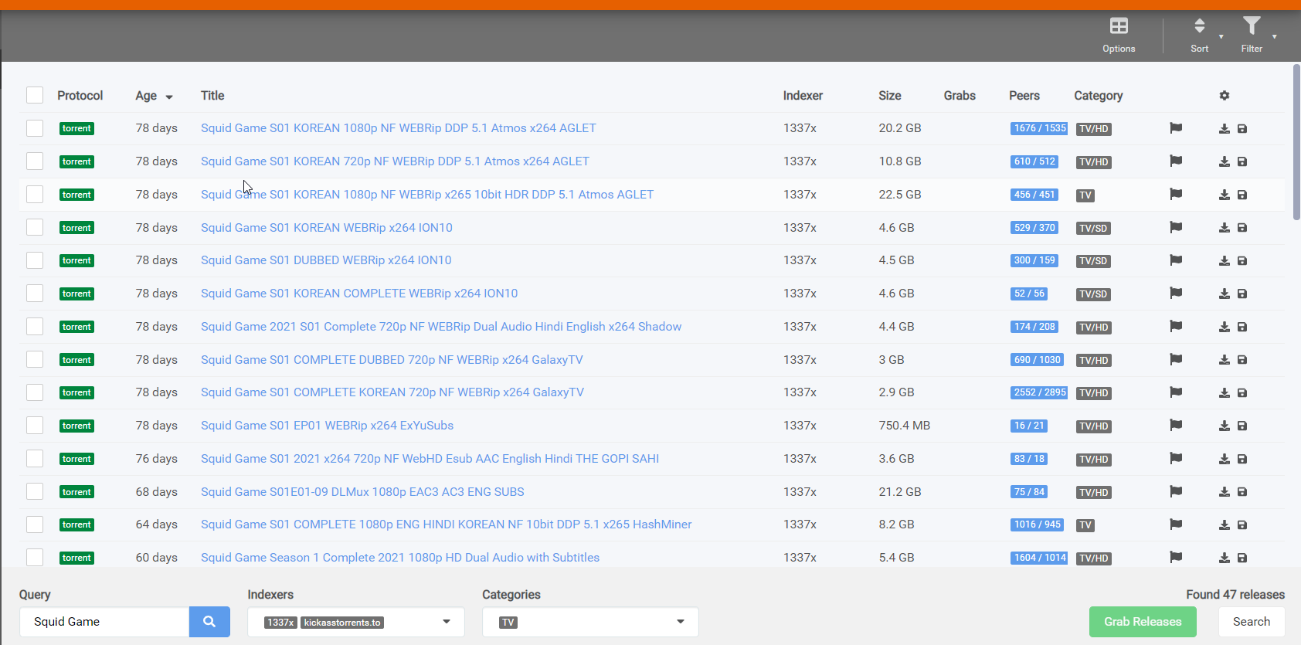Save COMPLETE KOREAN 720p GalaxyTV release

click(1242, 393)
